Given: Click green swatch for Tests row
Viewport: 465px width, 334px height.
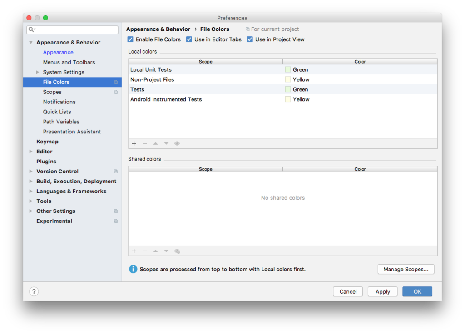Looking at the screenshot, I should 287,89.
